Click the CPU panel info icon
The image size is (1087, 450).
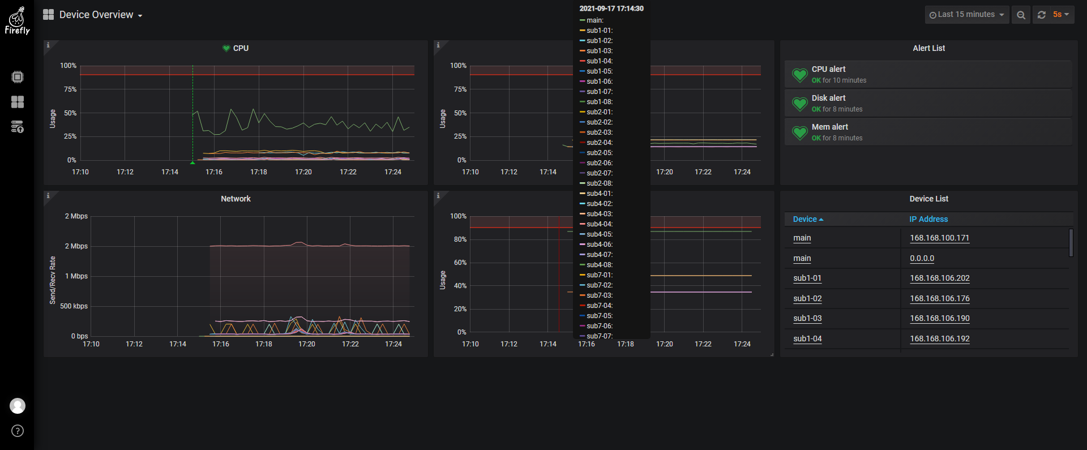tap(48, 45)
